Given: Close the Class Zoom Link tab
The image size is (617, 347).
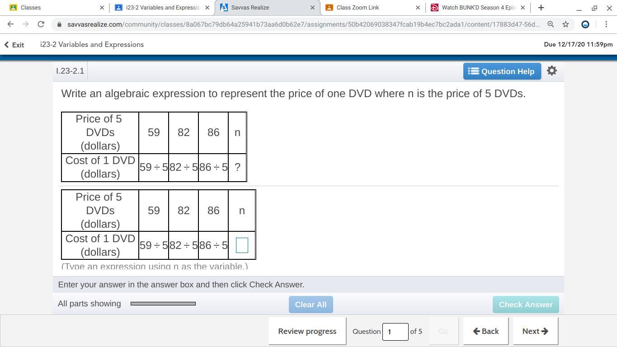Looking at the screenshot, I should [418, 8].
